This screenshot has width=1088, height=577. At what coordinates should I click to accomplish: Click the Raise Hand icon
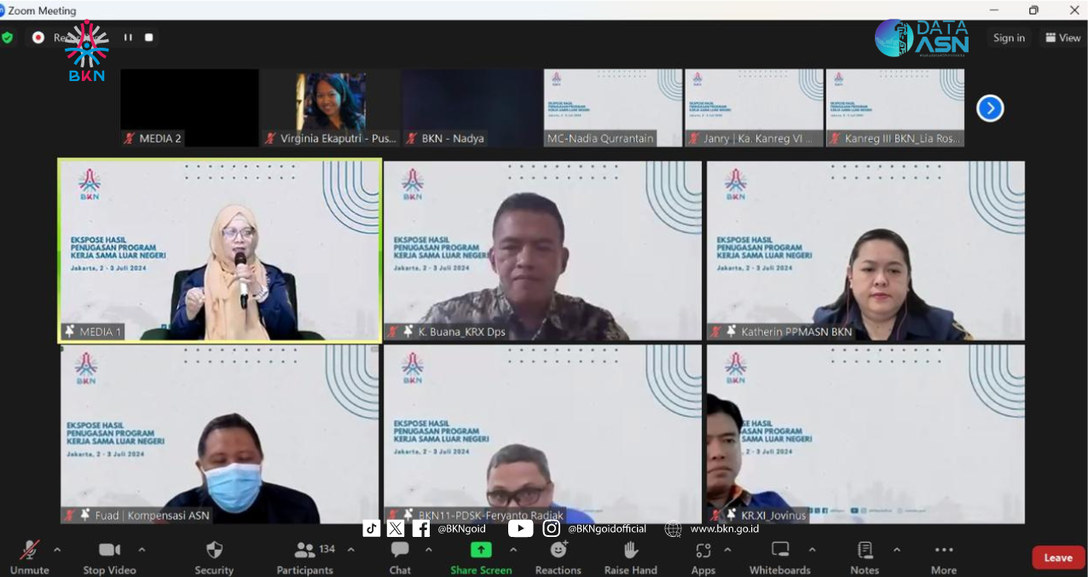pyautogui.click(x=631, y=551)
